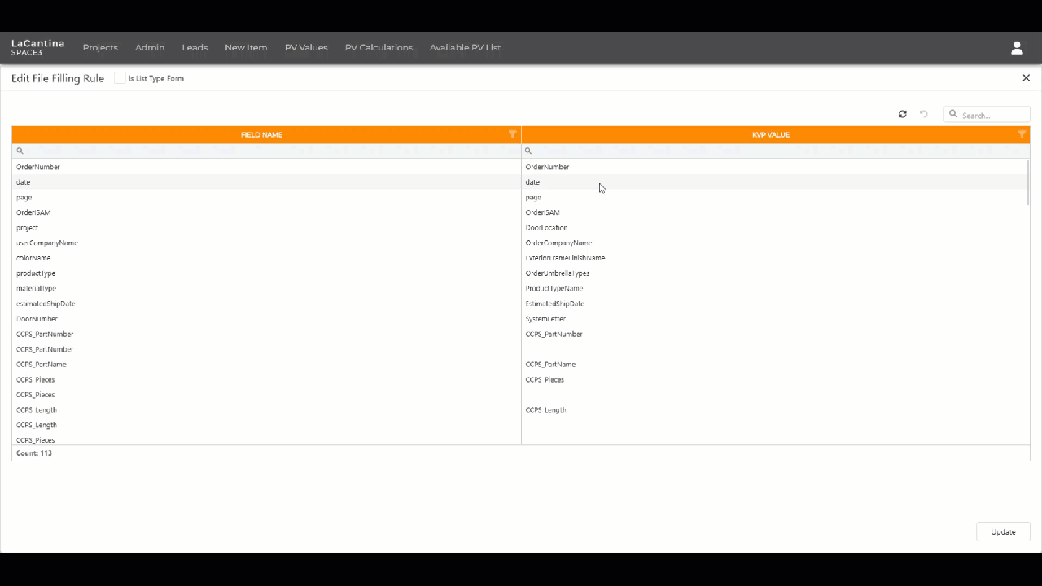Click the CCPS_Length KVP value cell

click(x=776, y=410)
